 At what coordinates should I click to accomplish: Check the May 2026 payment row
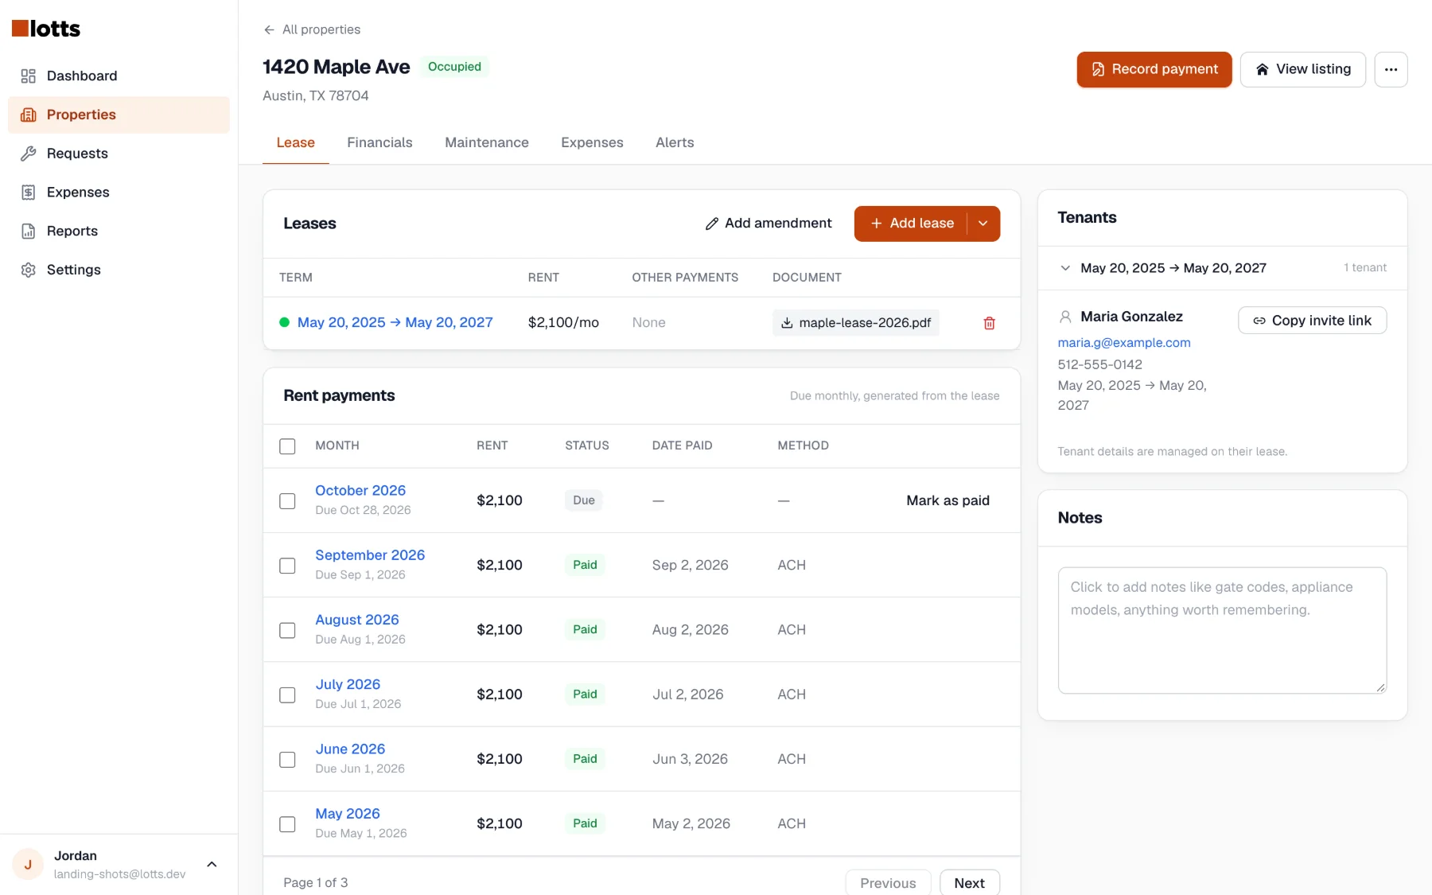click(x=287, y=824)
